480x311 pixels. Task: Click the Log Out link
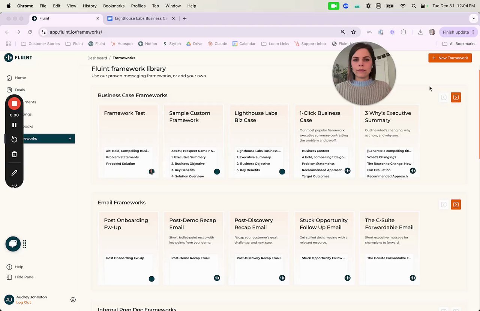(x=24, y=302)
